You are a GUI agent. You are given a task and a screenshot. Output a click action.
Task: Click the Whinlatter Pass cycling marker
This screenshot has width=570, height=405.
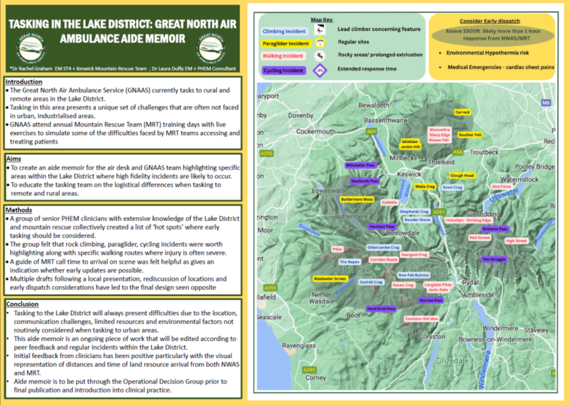coord(361,165)
